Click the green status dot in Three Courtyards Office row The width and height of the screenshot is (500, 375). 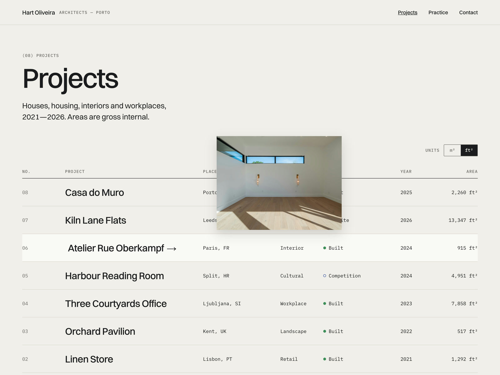tap(325, 304)
